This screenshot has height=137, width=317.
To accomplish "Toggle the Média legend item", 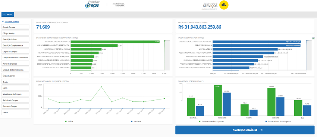I will coord(69,121).
